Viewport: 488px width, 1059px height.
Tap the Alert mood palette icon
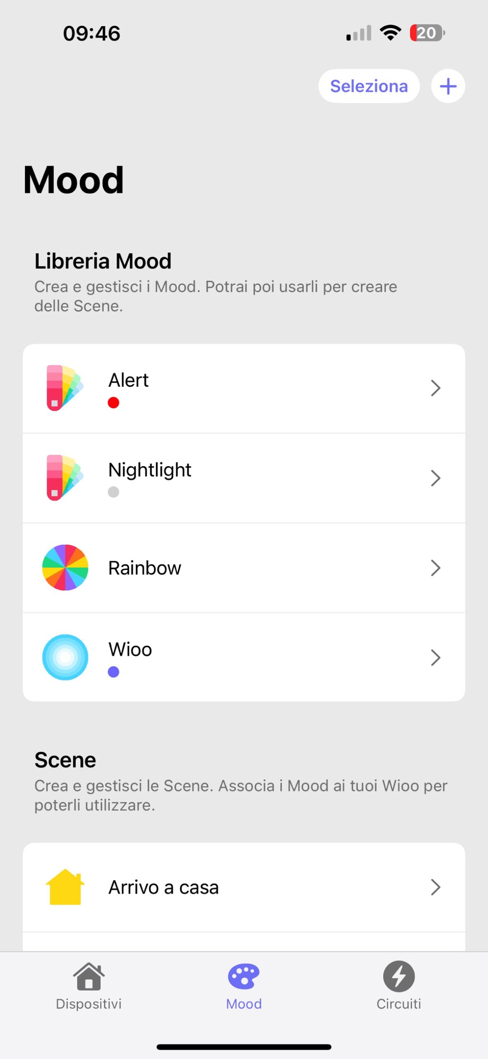pos(65,388)
